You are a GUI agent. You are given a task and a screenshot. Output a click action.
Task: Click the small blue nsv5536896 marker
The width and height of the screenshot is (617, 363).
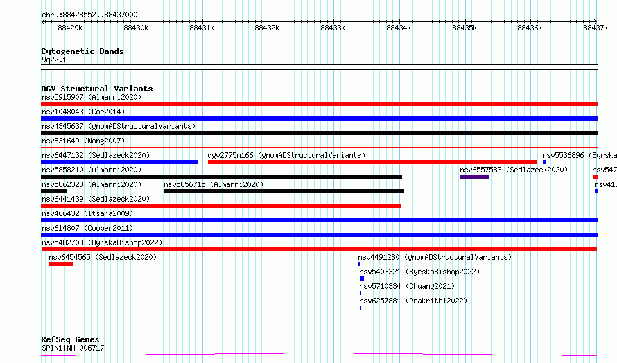[544, 162]
